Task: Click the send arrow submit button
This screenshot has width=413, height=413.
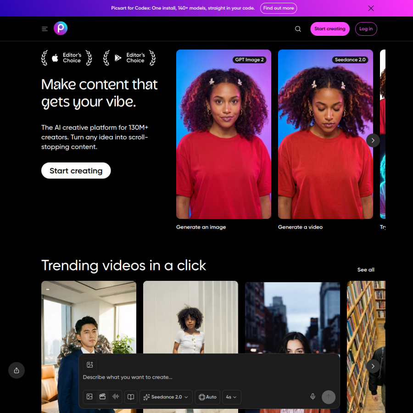Action: [x=329, y=397]
